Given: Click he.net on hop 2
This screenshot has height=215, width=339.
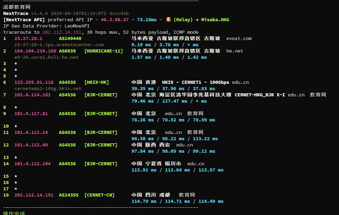Looking at the screenshot, I should pyautogui.click(x=235, y=51).
